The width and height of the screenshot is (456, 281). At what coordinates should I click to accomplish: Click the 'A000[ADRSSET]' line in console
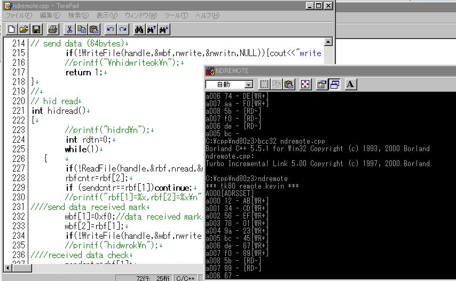230,193
